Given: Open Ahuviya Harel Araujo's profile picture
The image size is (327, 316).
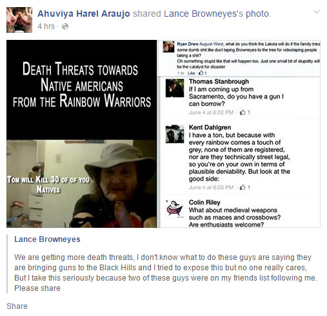Looking at the screenshot, I should click(19, 20).
